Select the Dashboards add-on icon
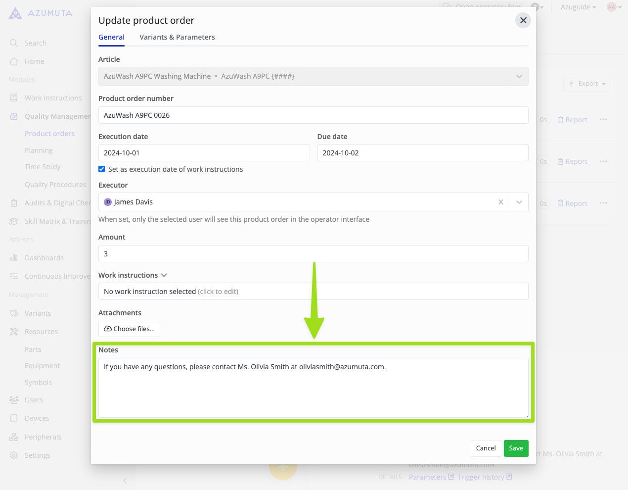The image size is (628, 490). click(x=14, y=257)
